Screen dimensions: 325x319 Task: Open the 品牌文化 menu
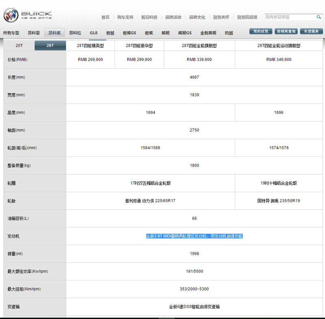pyautogui.click(x=197, y=17)
